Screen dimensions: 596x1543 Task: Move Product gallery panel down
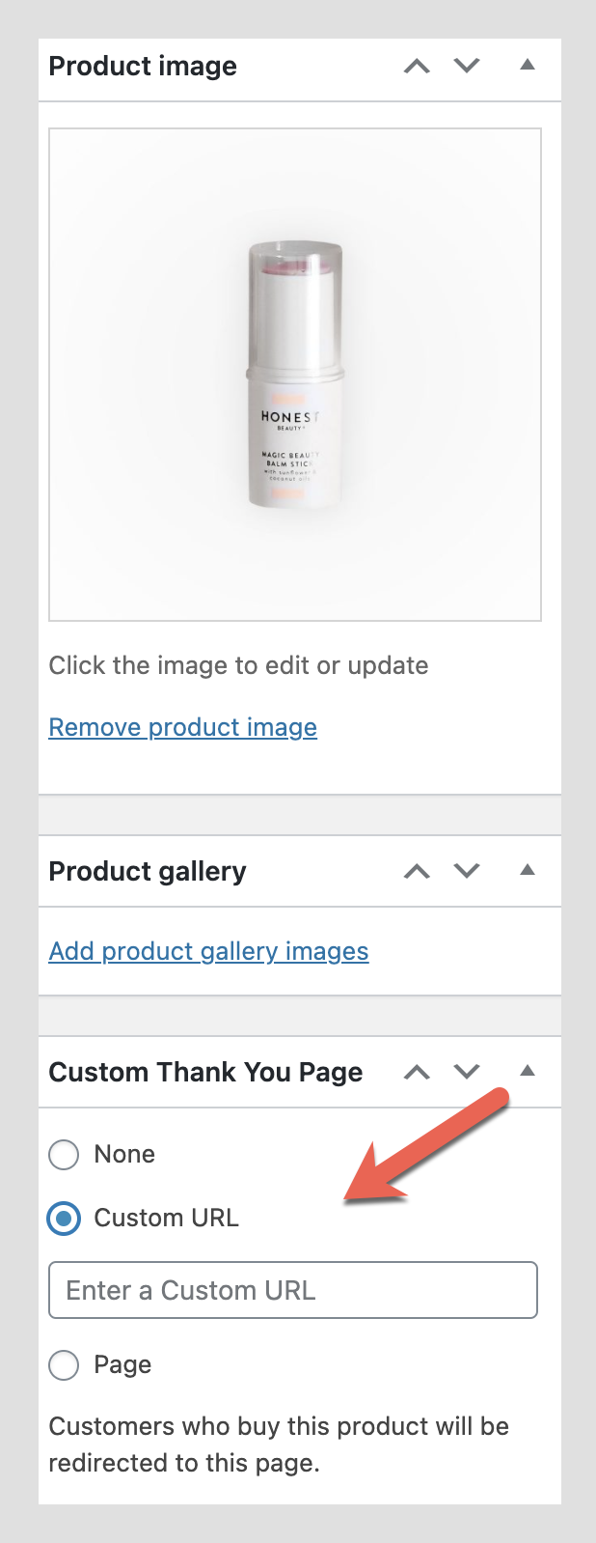(x=467, y=871)
